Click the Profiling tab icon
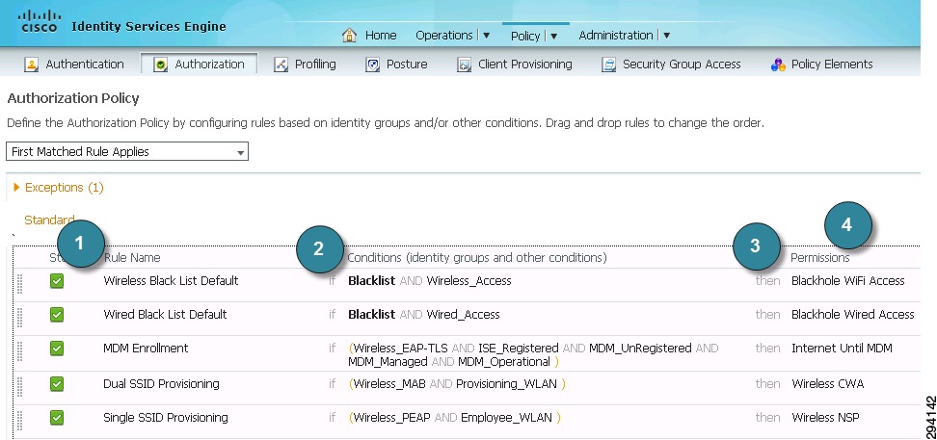The image size is (937, 440). tap(281, 65)
